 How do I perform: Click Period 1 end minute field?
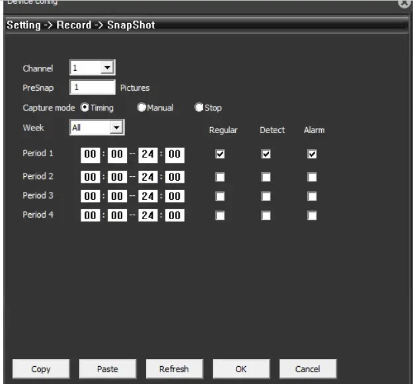175,155
